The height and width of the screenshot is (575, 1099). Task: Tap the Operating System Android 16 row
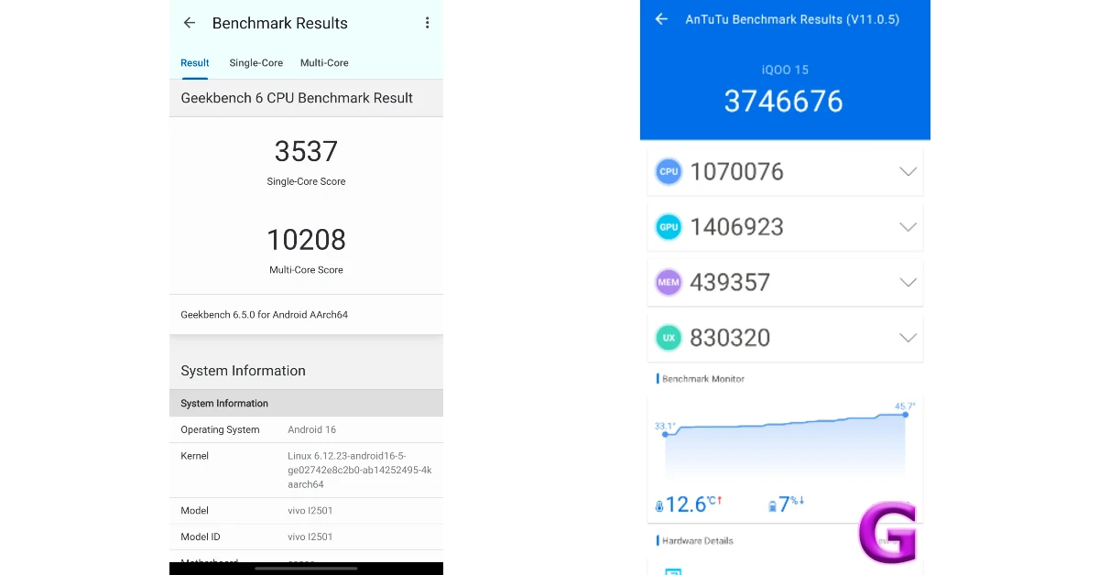[306, 429]
